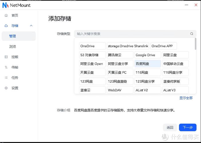Click the NetMount logo
Screen dimensions: 201x143
pyautogui.click(x=5, y=5)
